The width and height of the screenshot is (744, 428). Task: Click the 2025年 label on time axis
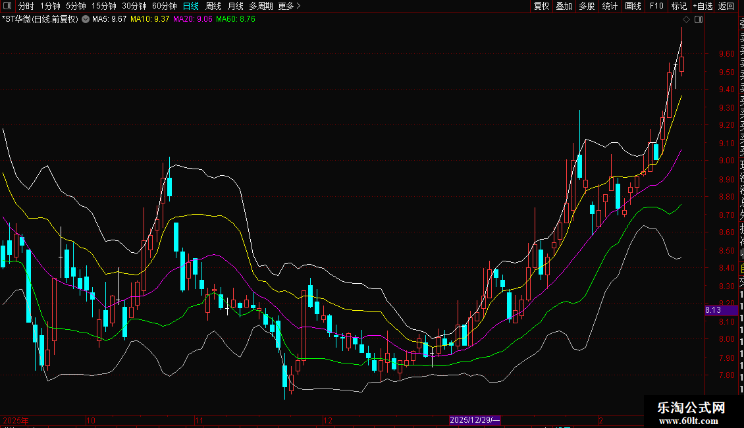16,420
